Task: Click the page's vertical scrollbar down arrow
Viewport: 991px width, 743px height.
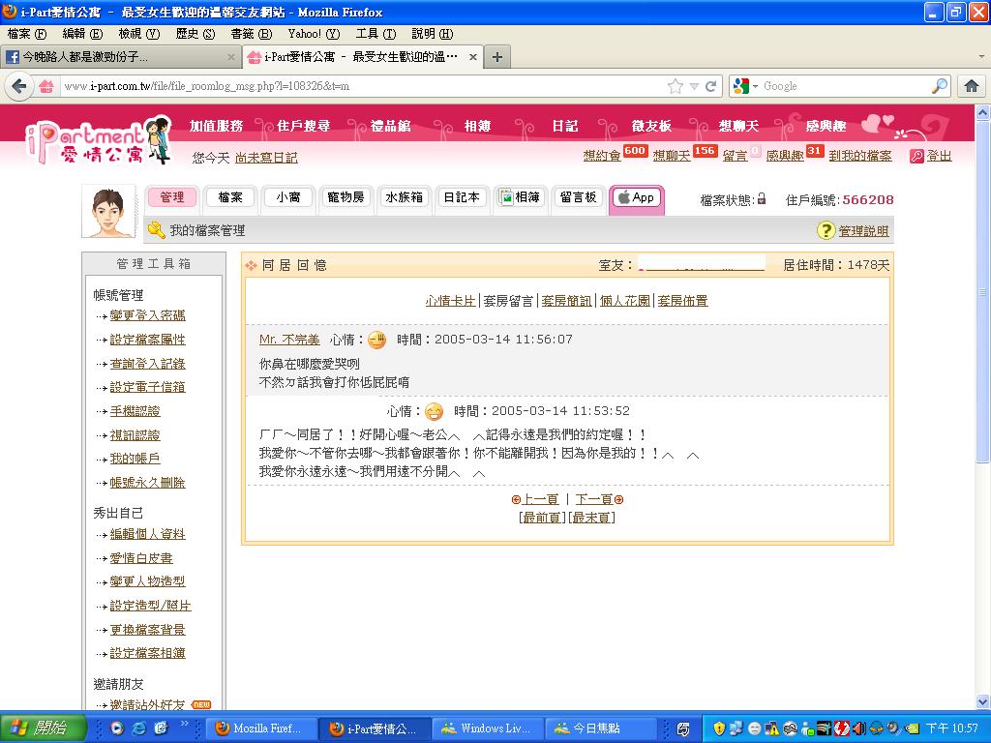Action: (982, 702)
